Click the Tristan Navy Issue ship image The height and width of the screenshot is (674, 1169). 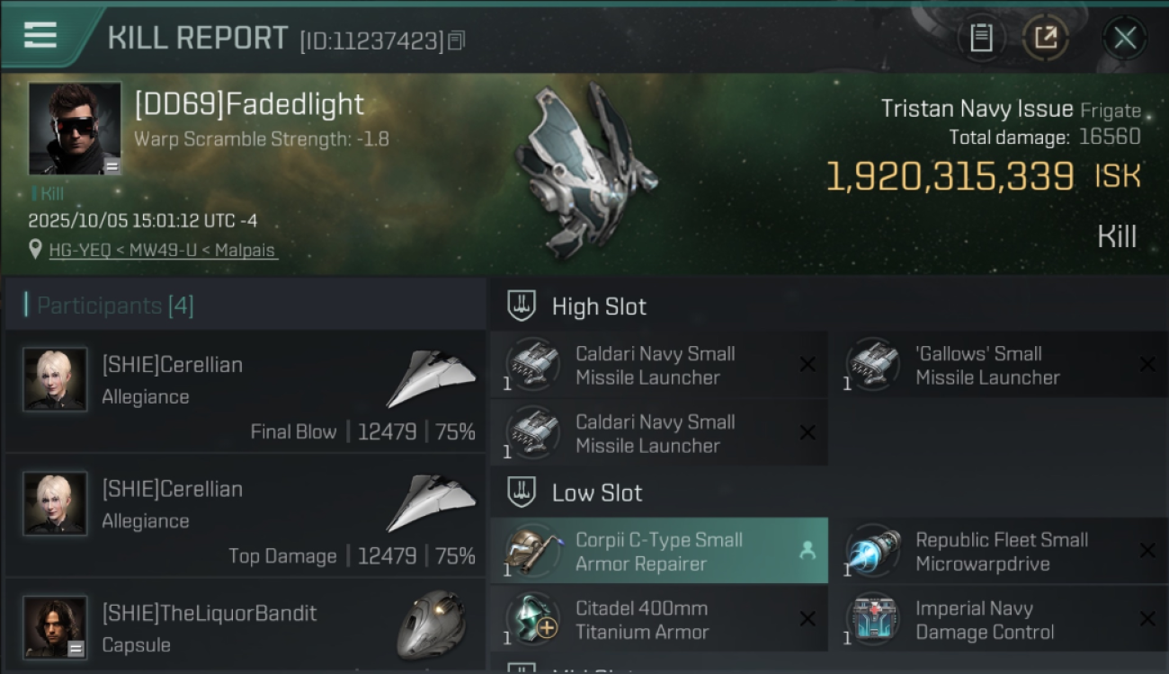point(584,171)
